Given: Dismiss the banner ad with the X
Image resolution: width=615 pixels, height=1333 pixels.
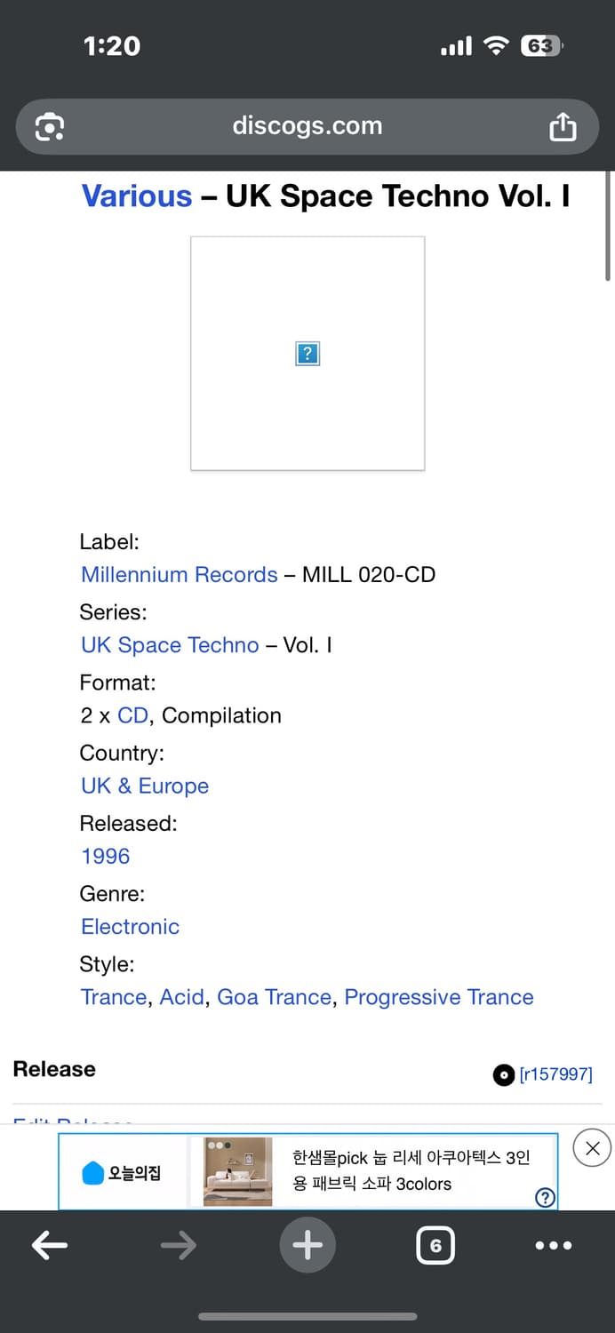Looking at the screenshot, I should click(591, 1147).
